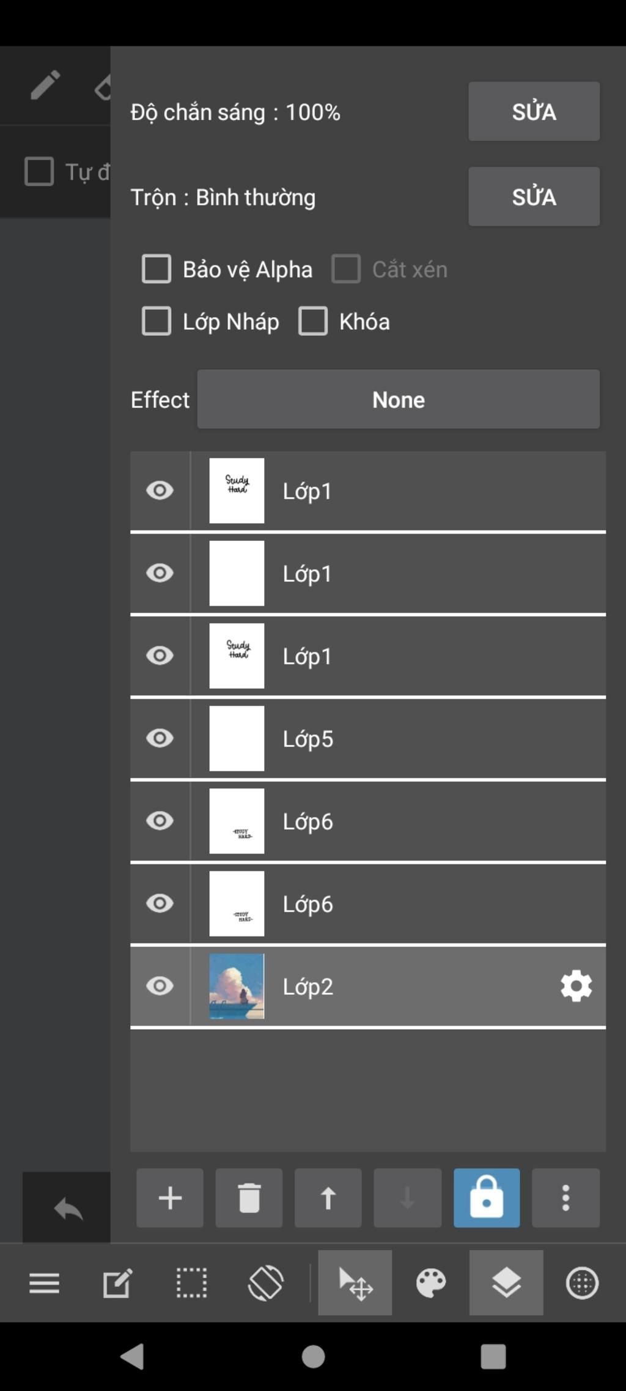Open Lớp2 layer settings gear
The width and height of the screenshot is (626, 1391).
576,986
